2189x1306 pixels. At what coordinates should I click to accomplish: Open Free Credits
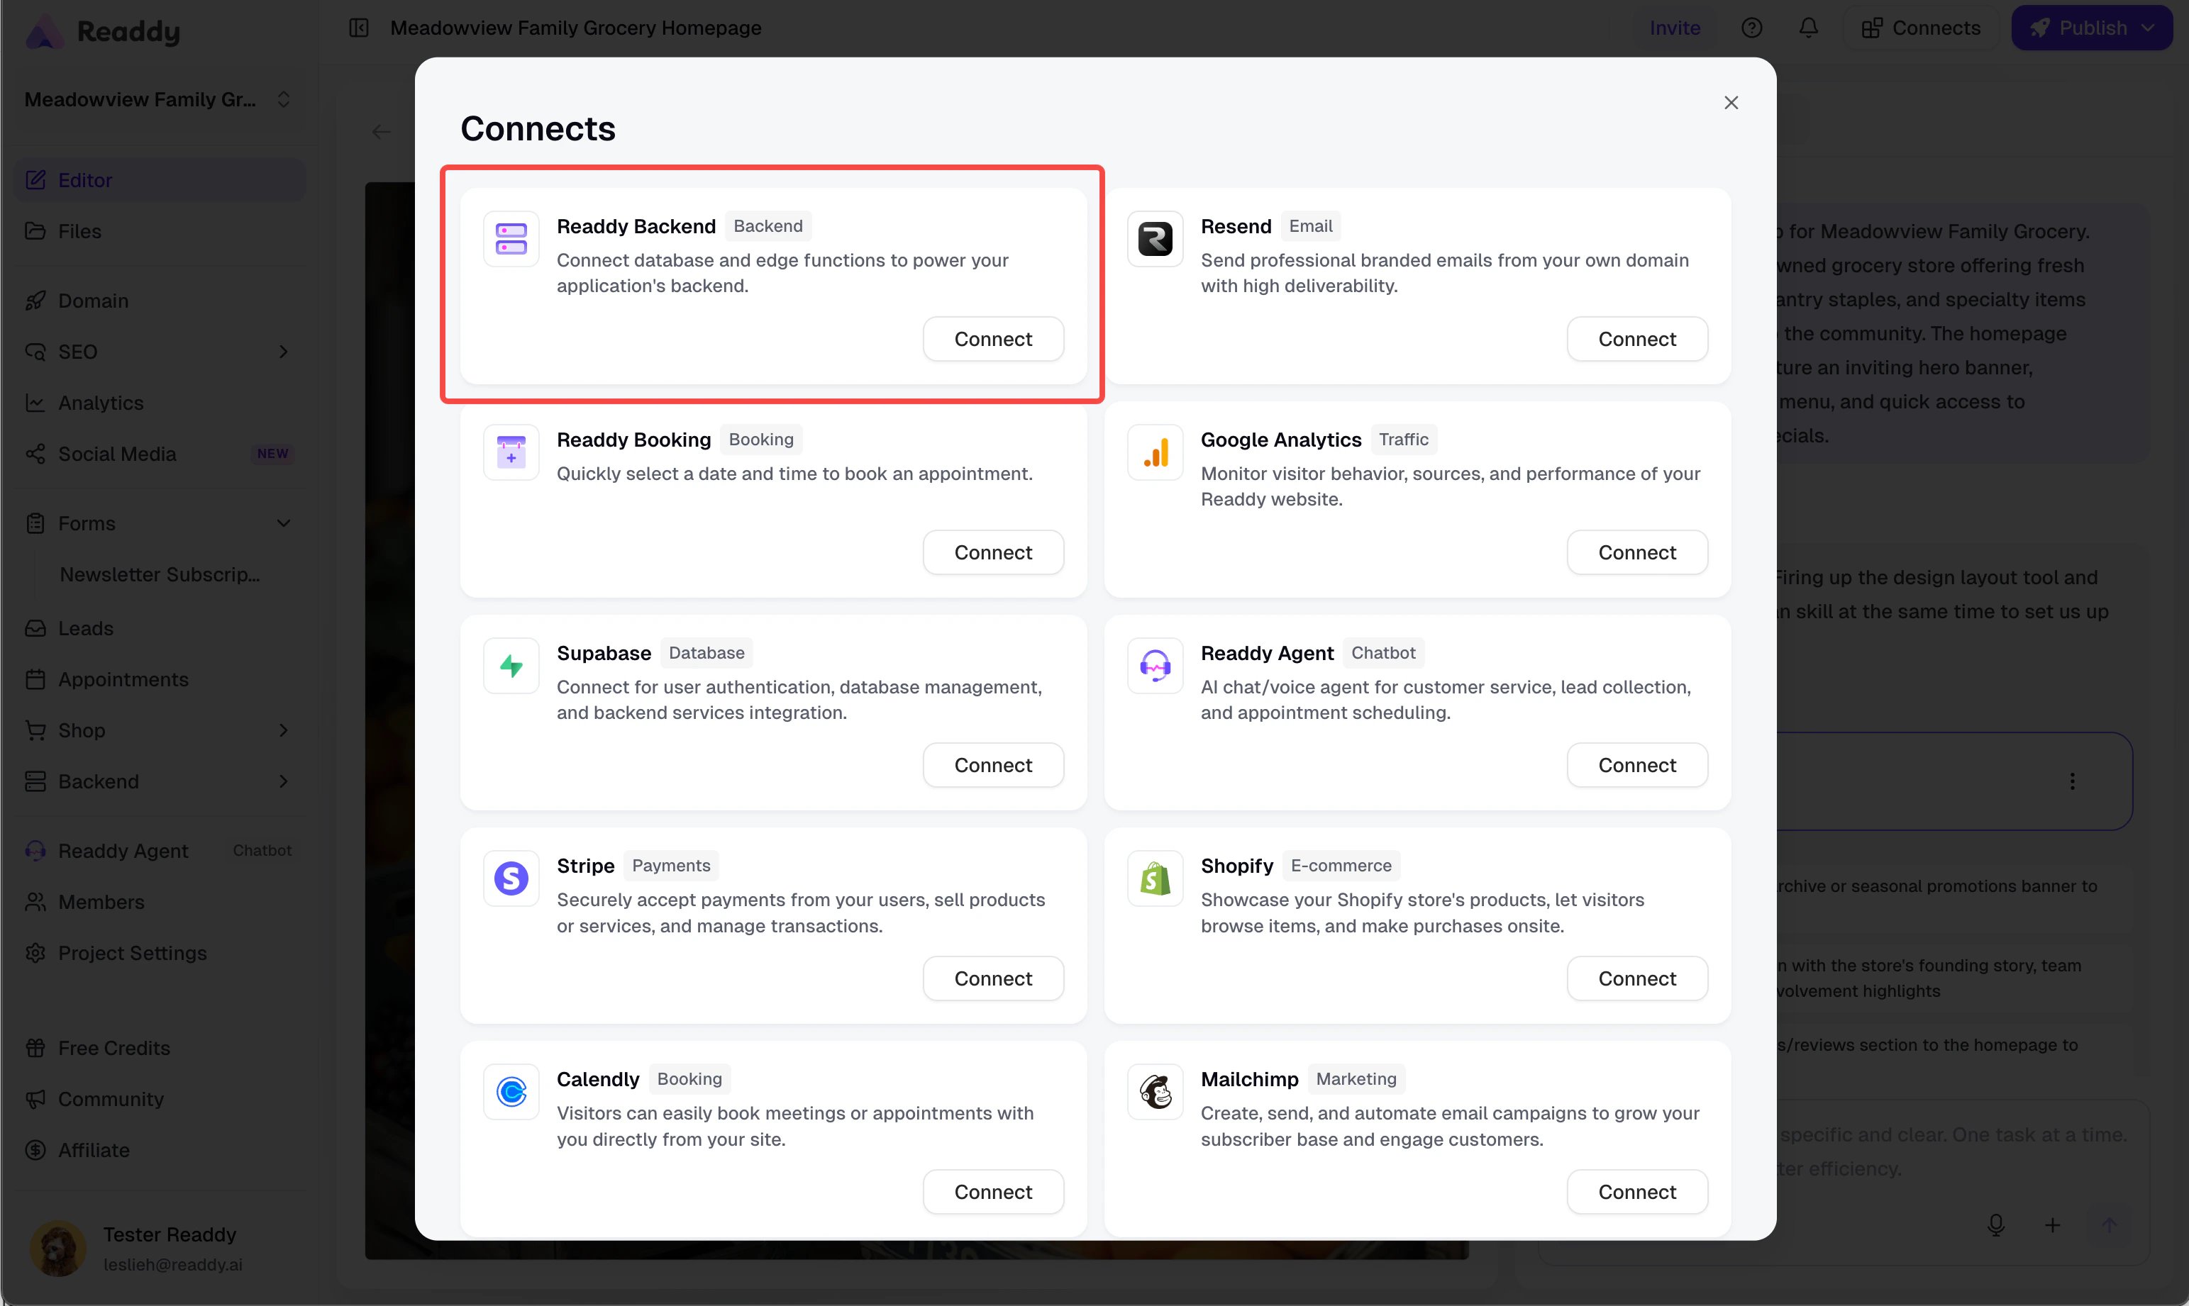[160, 1048]
